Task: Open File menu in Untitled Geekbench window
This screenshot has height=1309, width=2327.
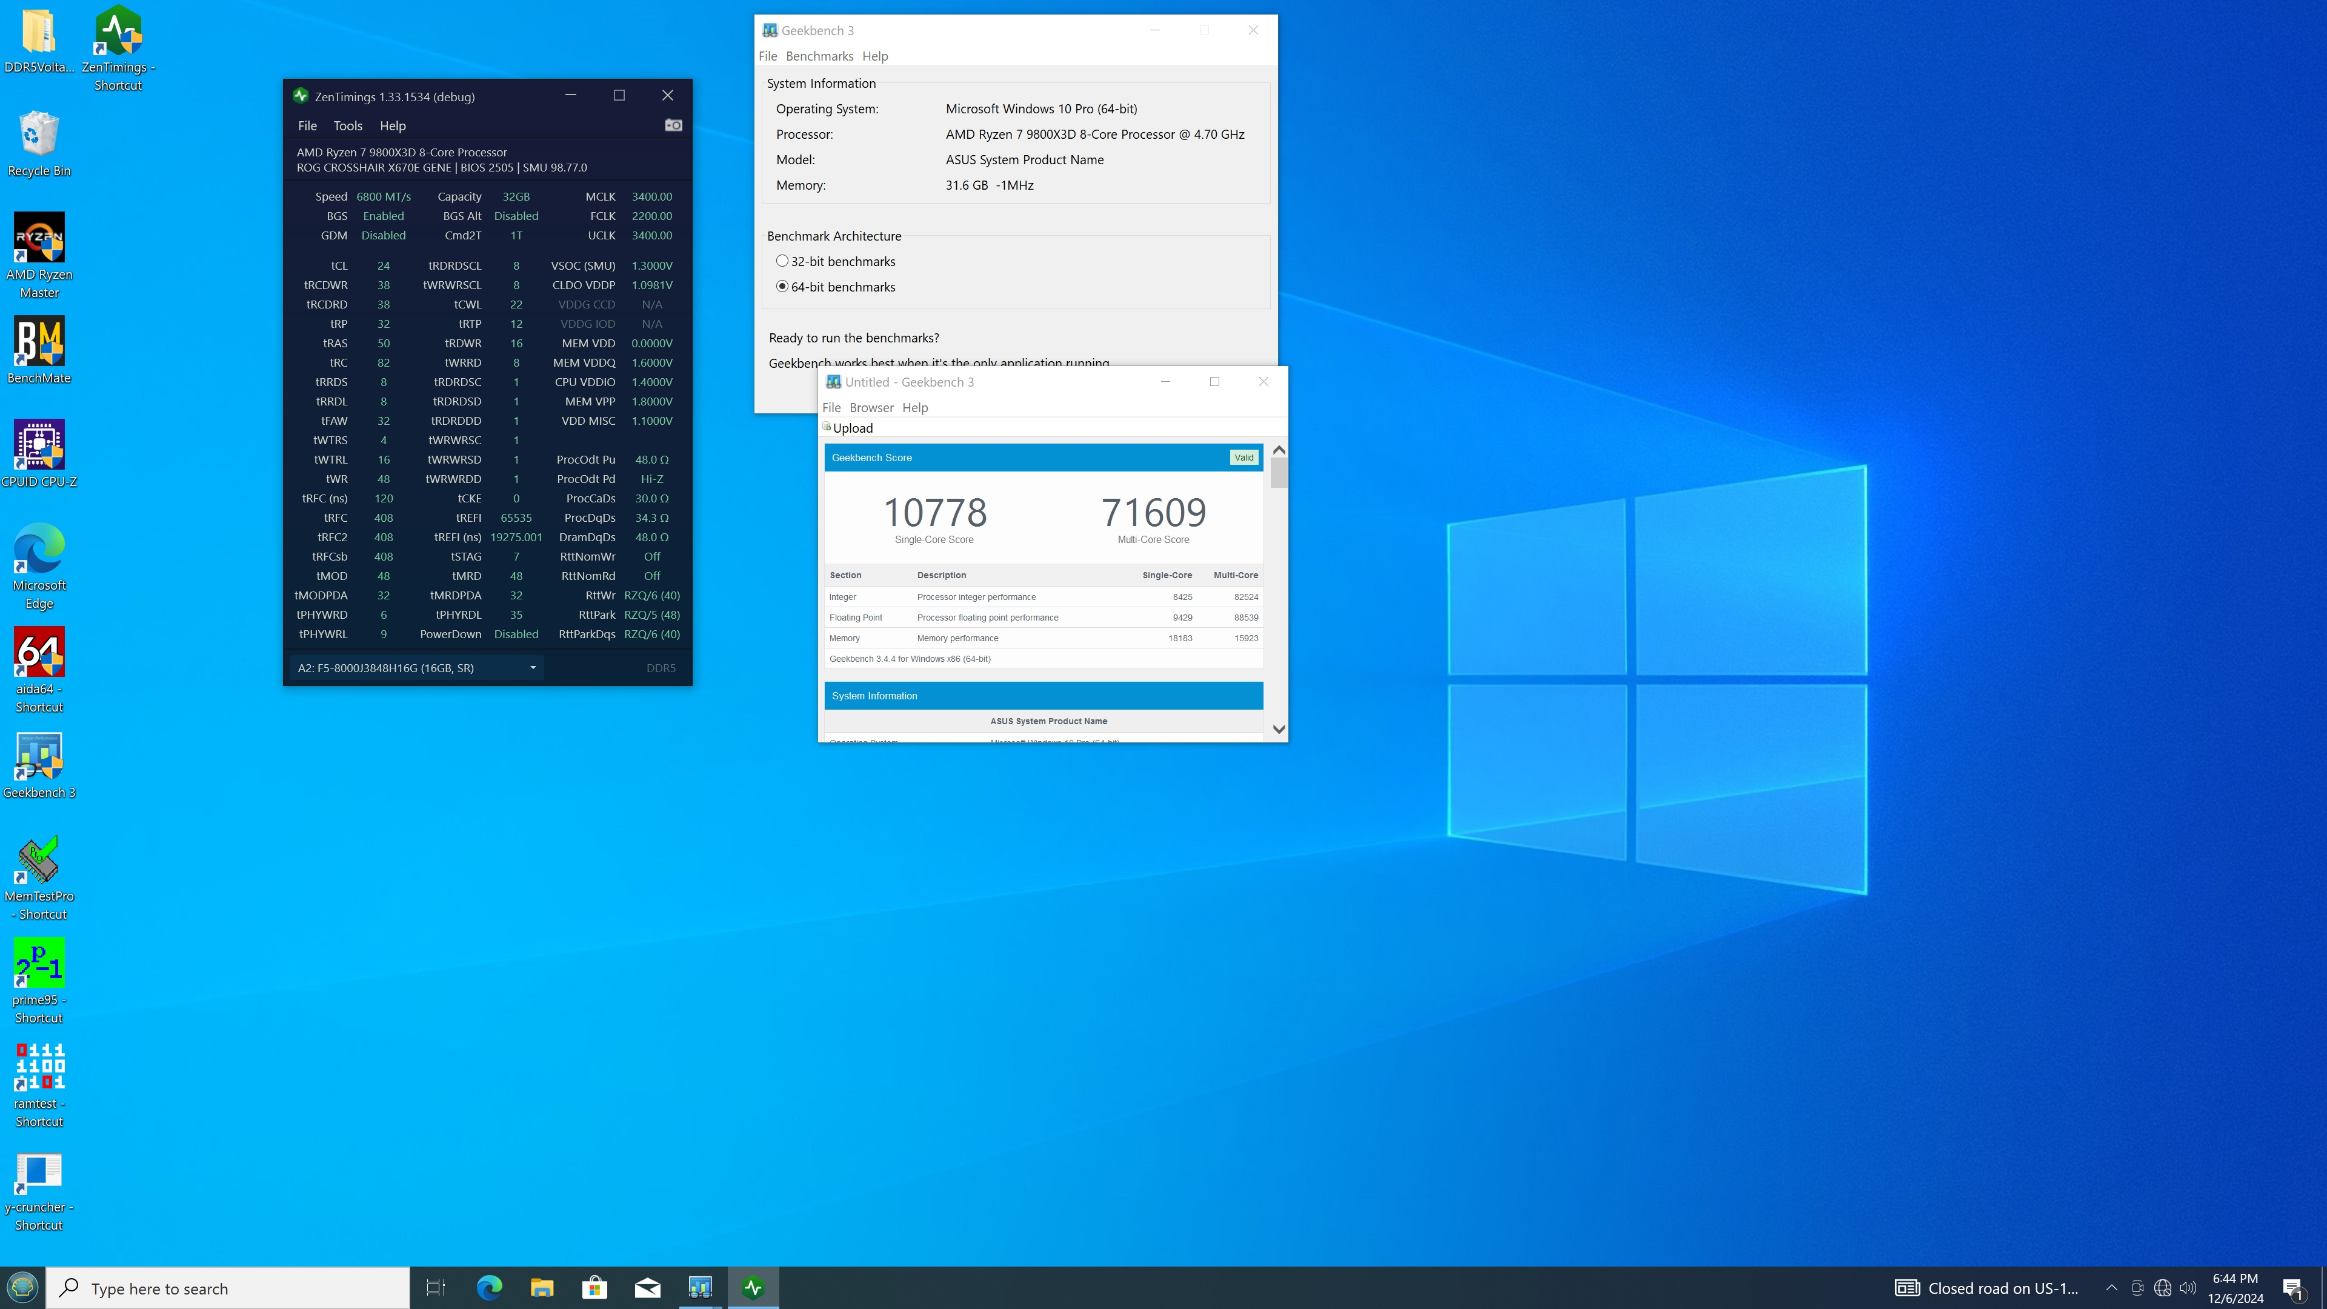Action: [831, 407]
